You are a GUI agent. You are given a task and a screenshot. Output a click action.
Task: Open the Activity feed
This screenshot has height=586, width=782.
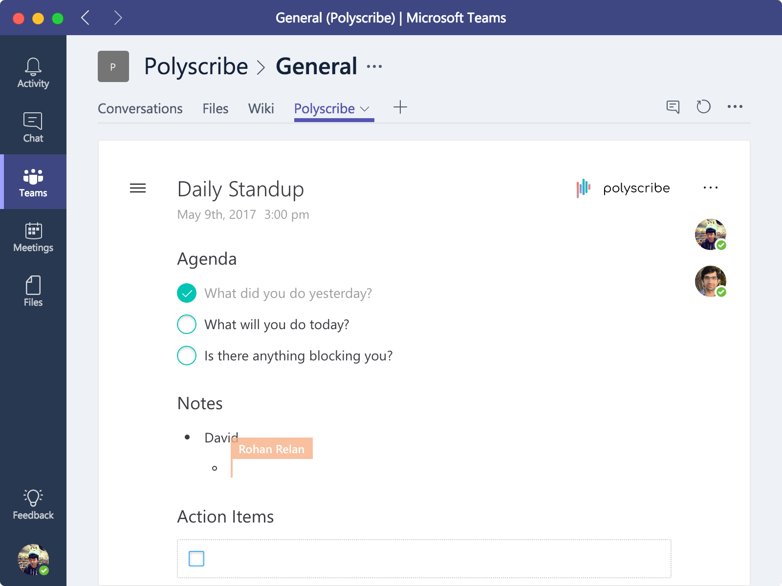click(33, 72)
